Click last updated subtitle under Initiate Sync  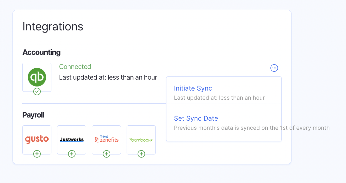[x=219, y=98]
